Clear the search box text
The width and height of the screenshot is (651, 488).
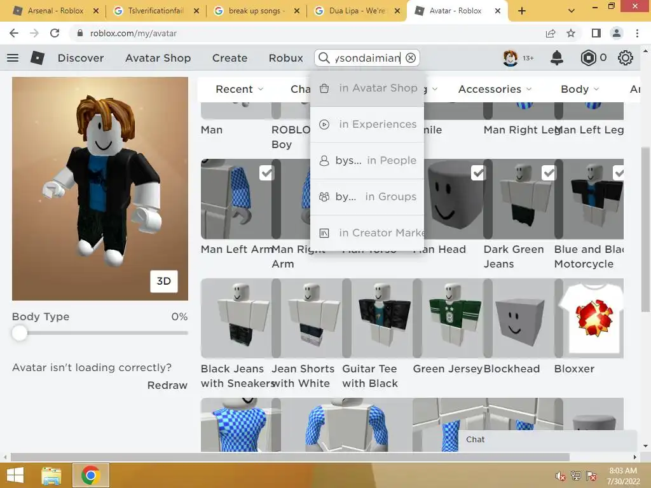[x=411, y=58]
